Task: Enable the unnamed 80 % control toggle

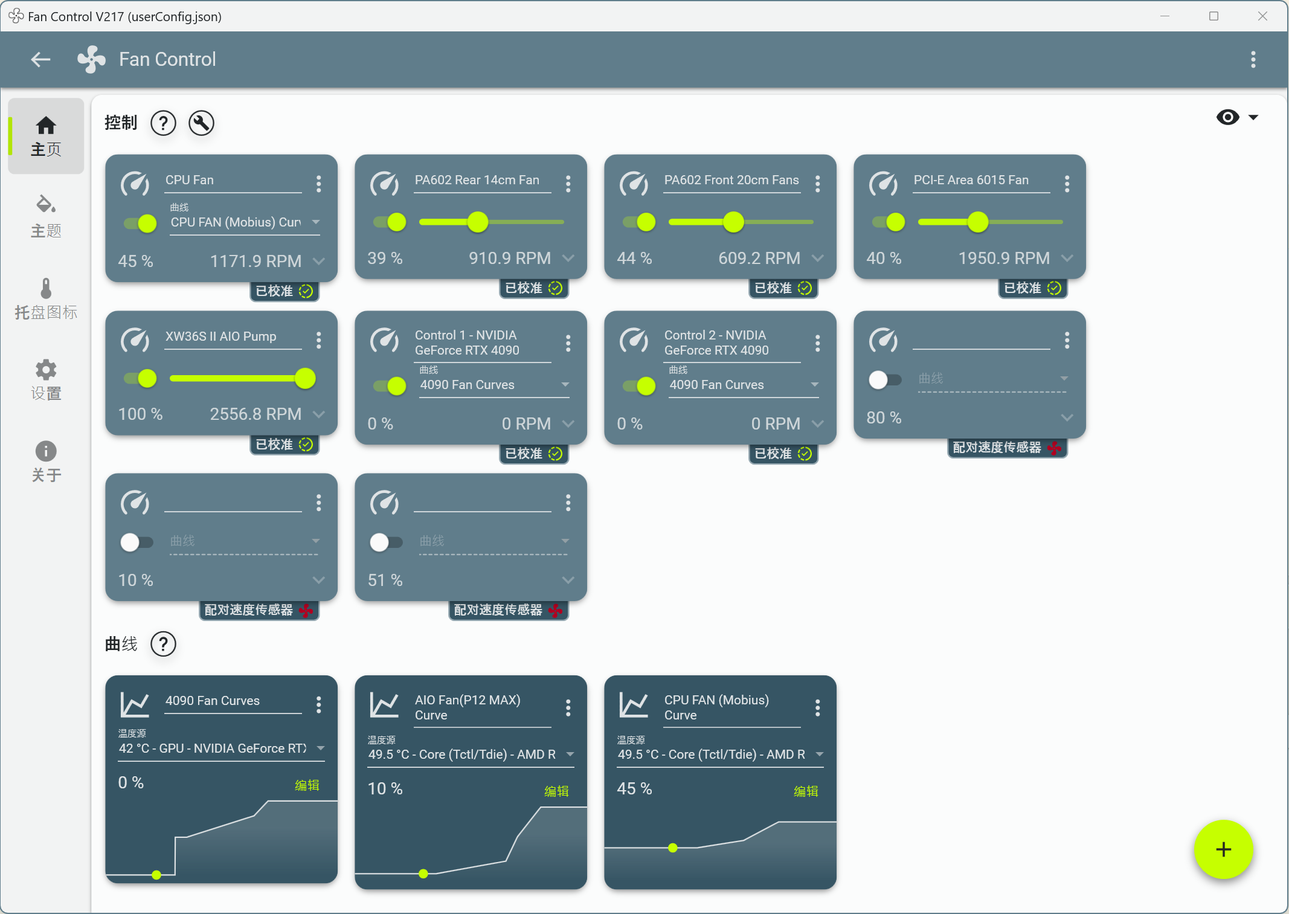Action: coord(885,380)
